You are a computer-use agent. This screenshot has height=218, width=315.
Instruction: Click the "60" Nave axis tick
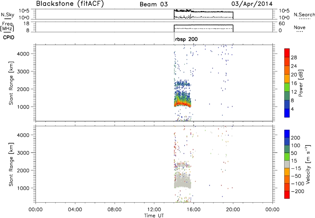(x=282, y=24)
